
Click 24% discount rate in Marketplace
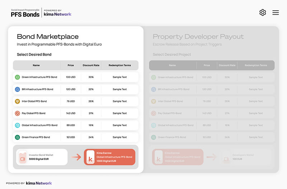[x=91, y=137]
